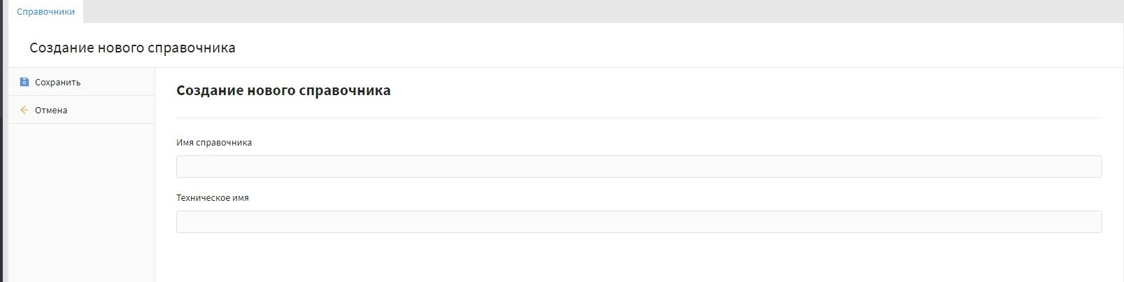
Task: Click the blank right part of the Отмена row
Action: pos(126,110)
